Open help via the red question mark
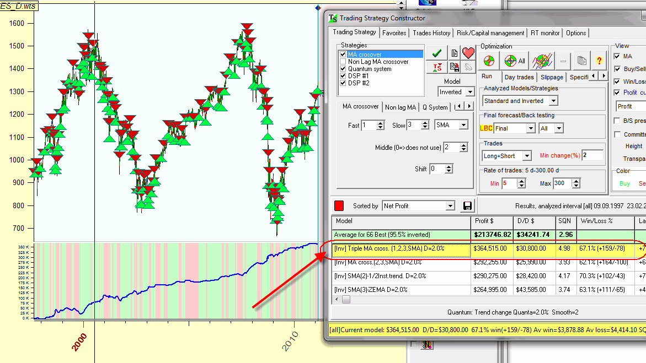Viewport: 646px width, 363px height. click(x=600, y=60)
